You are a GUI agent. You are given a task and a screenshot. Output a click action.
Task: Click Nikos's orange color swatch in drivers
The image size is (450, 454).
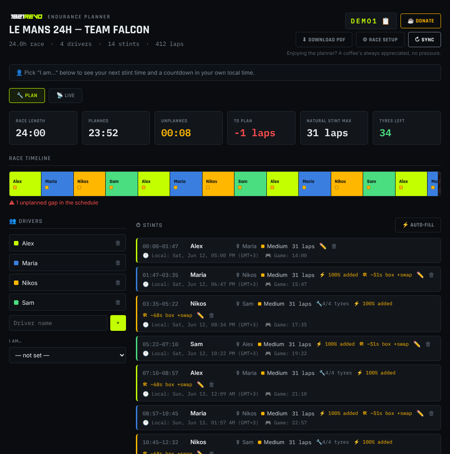click(16, 283)
